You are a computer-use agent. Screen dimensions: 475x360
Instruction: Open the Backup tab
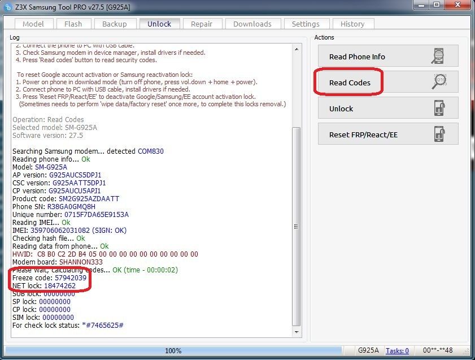click(115, 24)
